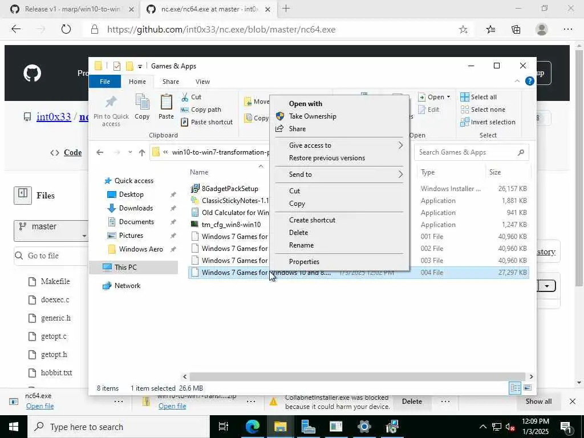Open int0x33 user link on GitHub

click(x=54, y=116)
